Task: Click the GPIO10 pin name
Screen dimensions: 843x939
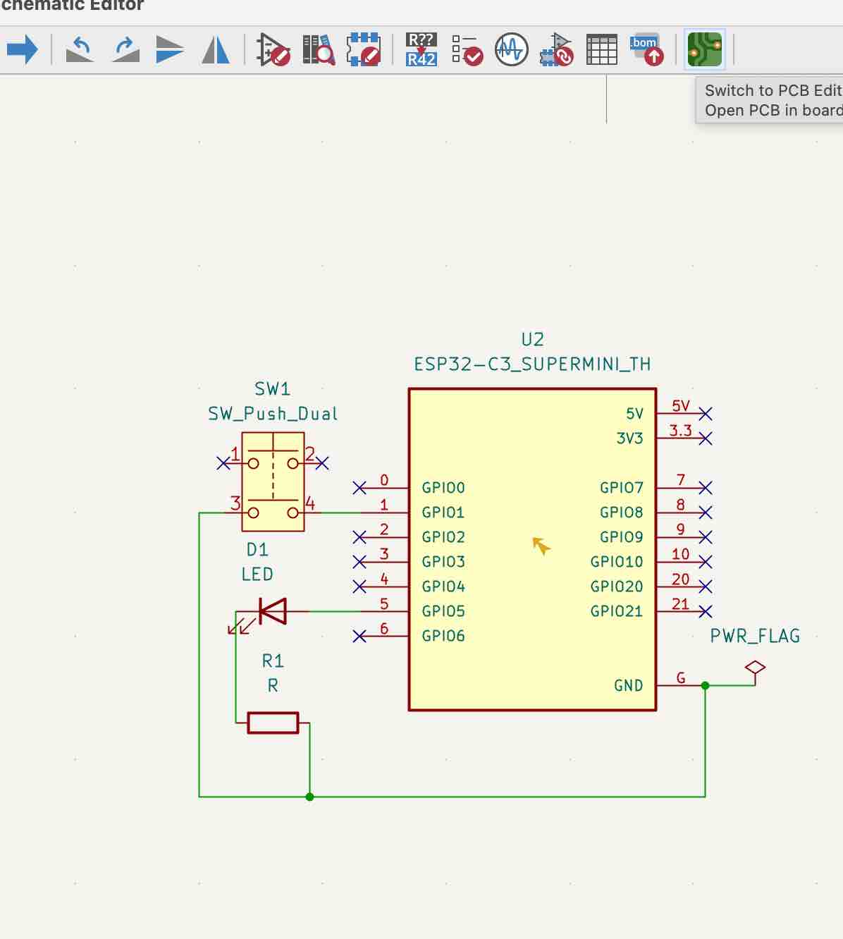Action: click(x=617, y=562)
